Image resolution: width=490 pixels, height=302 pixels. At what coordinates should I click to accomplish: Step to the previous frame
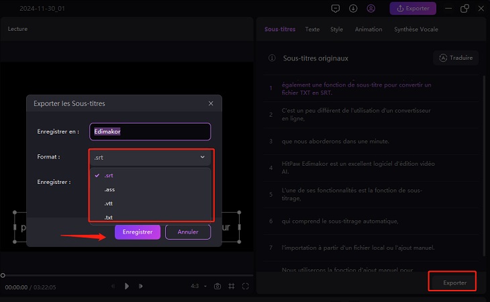pyautogui.click(x=113, y=286)
